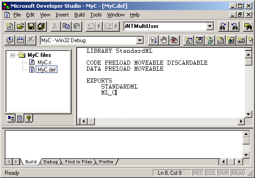Click the New Cursor resource icon
The image size is (255, 178).
[210, 40]
